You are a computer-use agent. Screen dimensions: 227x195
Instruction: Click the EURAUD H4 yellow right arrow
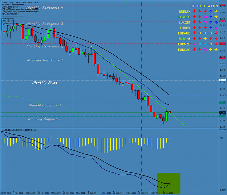click(x=200, y=33)
